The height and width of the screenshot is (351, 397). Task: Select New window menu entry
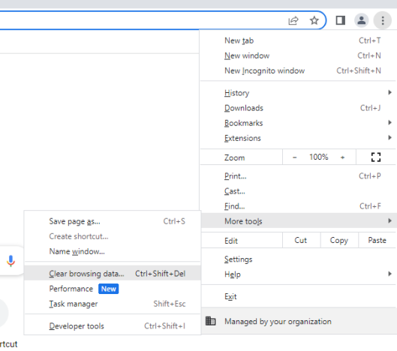(298, 55)
